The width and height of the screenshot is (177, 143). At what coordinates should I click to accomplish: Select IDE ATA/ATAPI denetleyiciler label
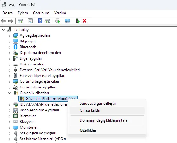click(44, 104)
